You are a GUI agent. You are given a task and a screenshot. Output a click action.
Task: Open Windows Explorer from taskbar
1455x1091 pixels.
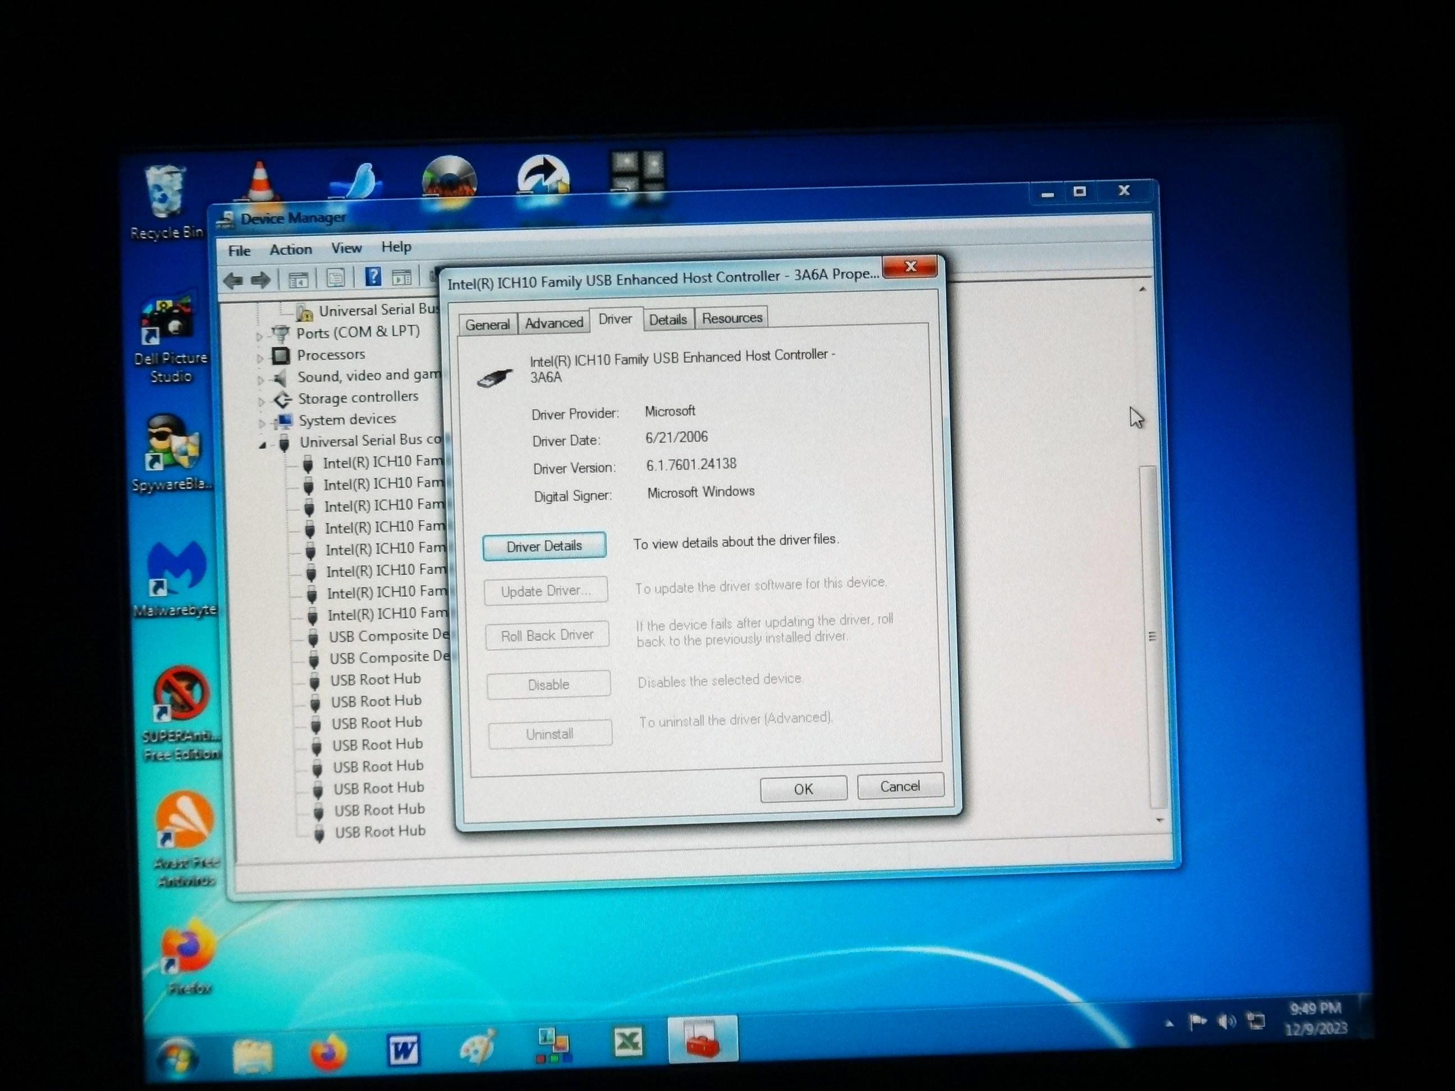[253, 1055]
